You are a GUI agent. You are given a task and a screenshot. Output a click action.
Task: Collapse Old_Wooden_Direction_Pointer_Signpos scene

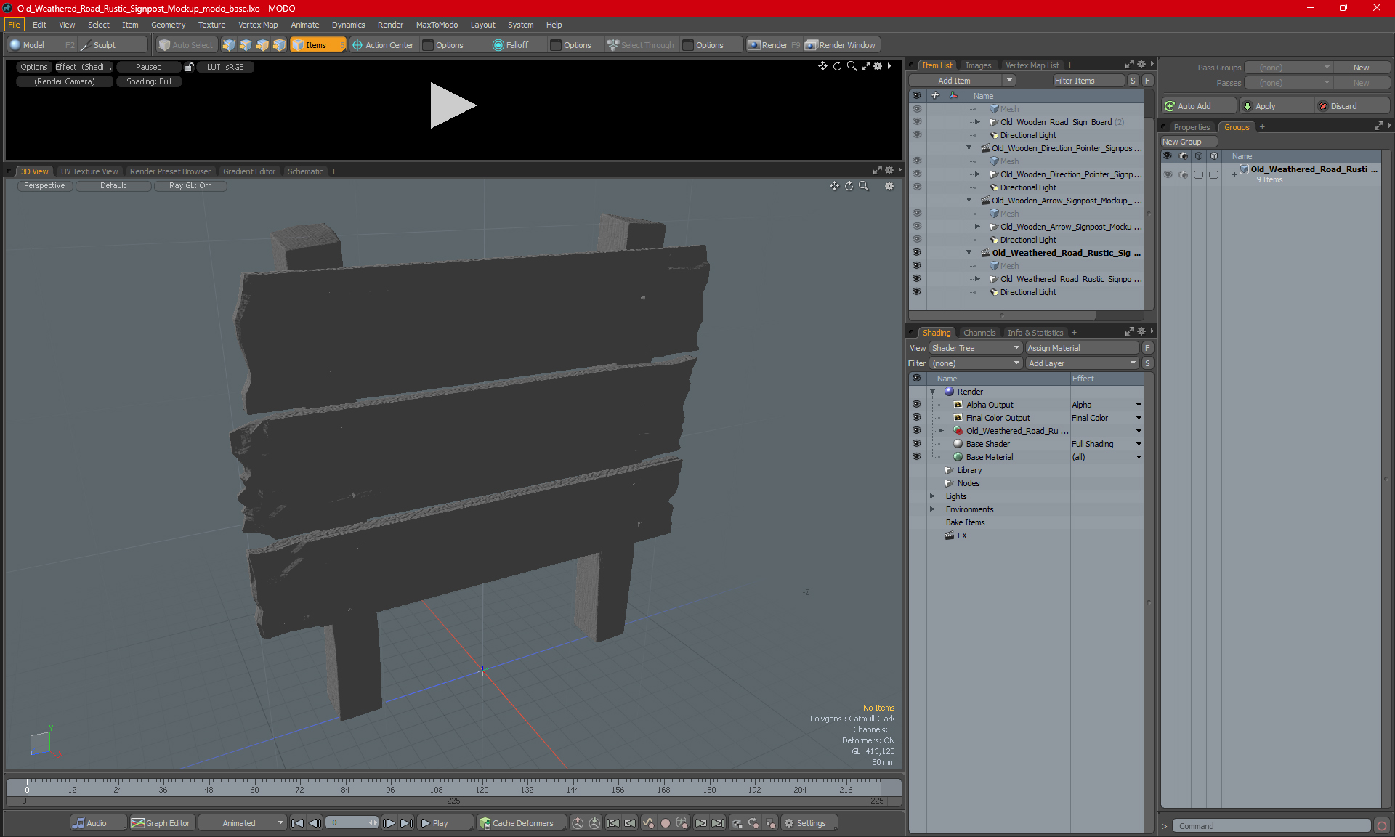[969, 148]
